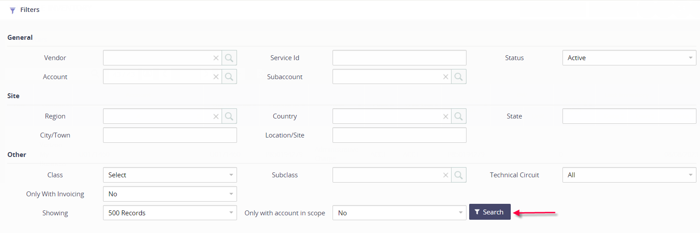Click the Other section heading
This screenshot has height=233, width=700.
[x=17, y=155]
